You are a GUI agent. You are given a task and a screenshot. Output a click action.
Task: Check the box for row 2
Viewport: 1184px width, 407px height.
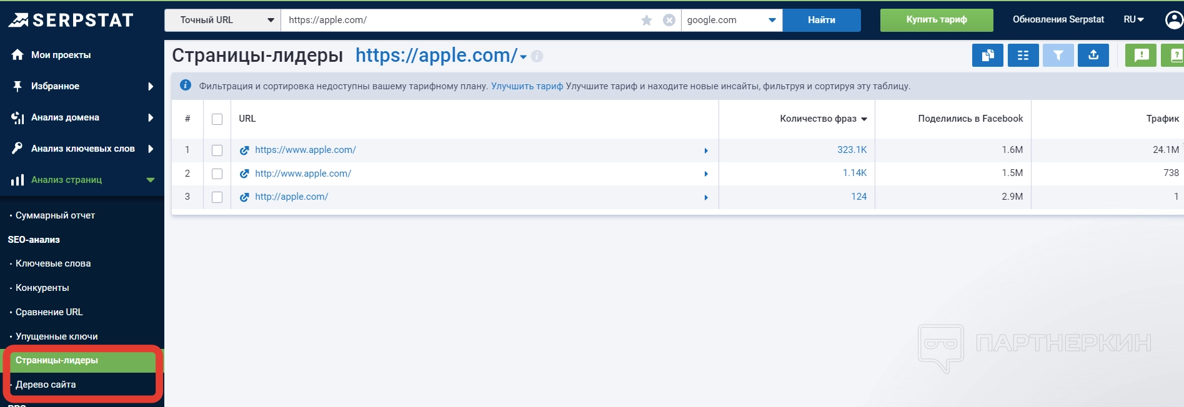(217, 174)
